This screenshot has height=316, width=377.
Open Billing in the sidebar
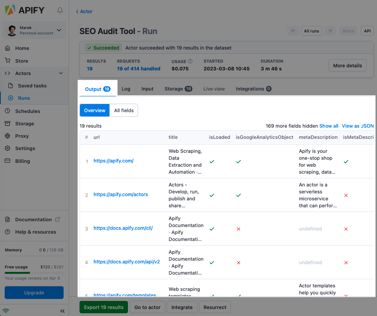point(22,161)
